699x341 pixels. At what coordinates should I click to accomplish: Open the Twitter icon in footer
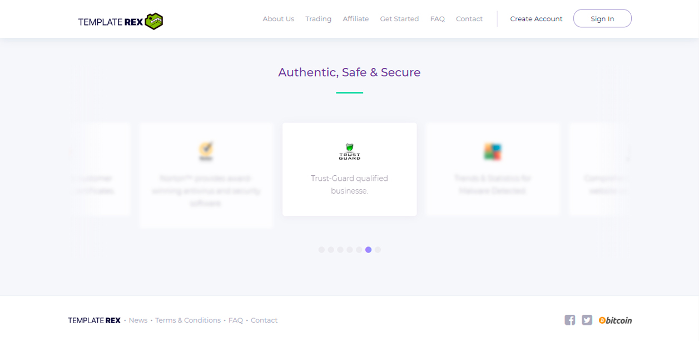(587, 320)
